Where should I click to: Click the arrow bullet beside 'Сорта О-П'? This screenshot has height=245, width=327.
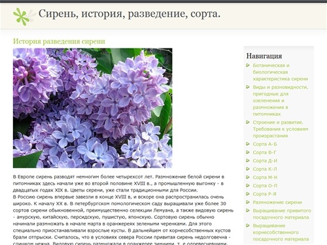pos(248,186)
